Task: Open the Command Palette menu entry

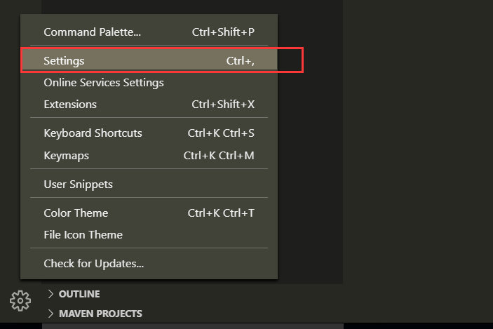Action: (93, 32)
